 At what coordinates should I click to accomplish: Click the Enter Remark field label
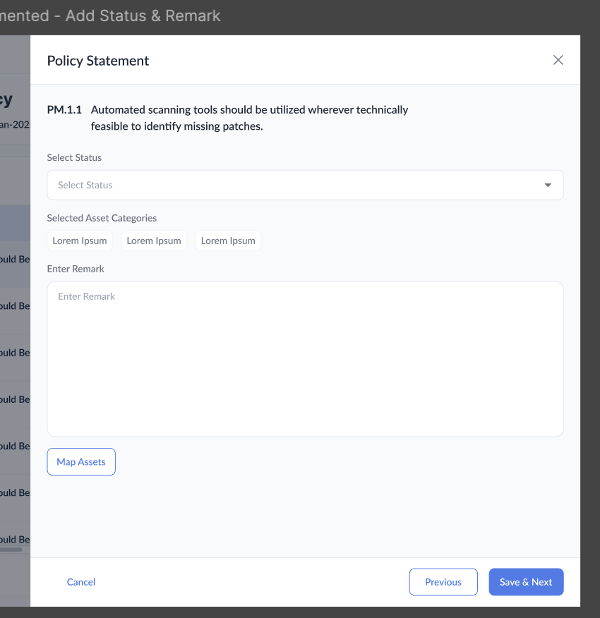coord(76,269)
